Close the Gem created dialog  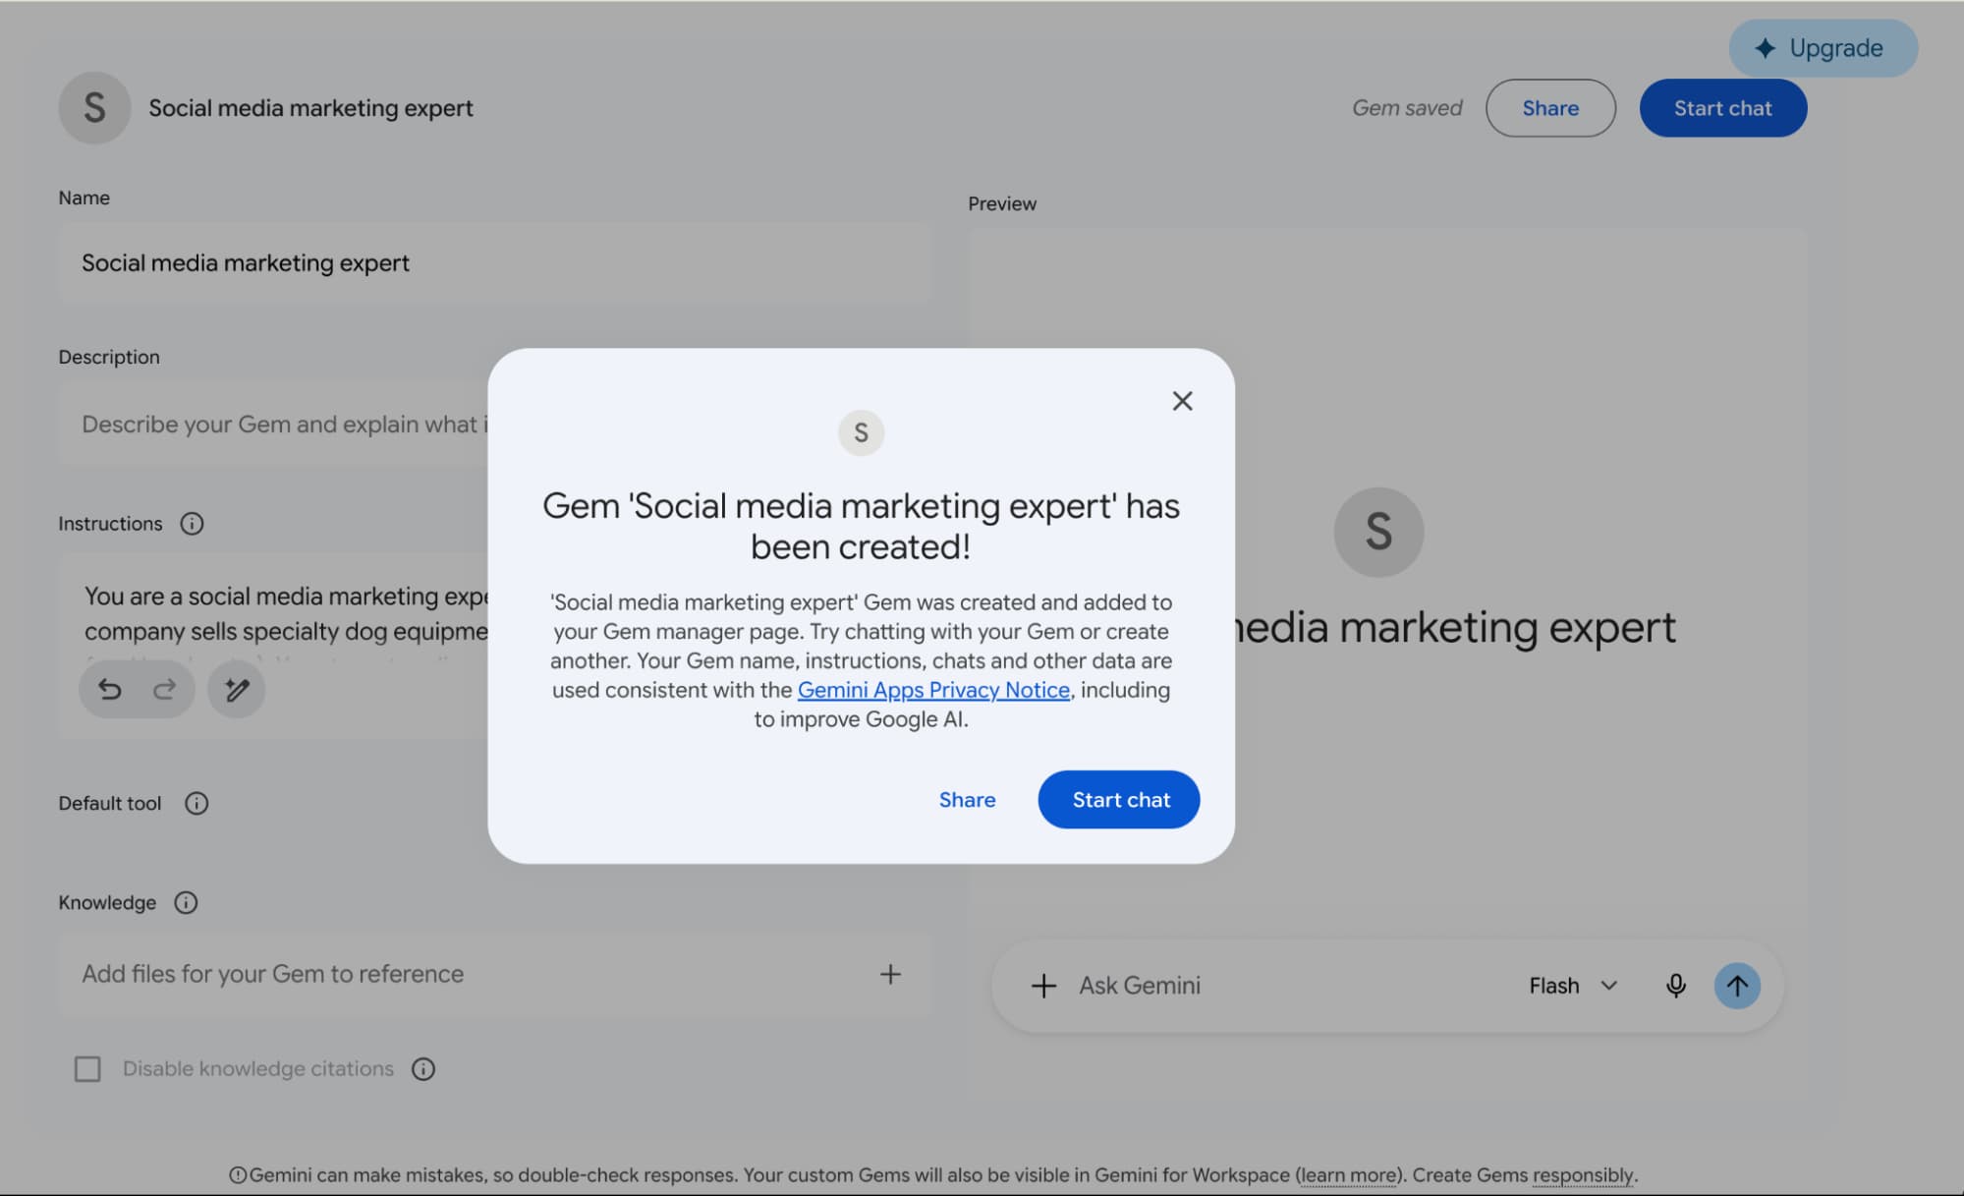tap(1182, 401)
